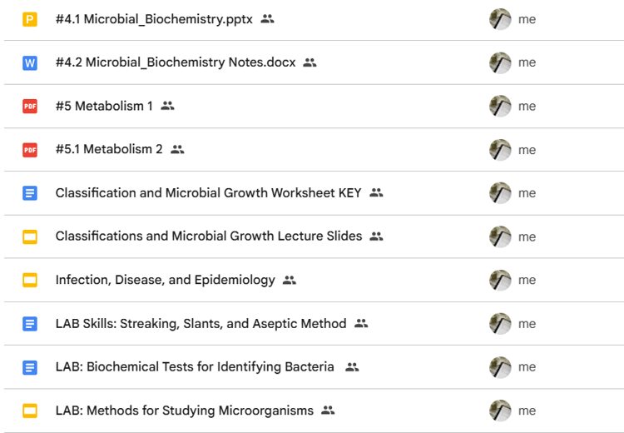This screenshot has width=624, height=433.
Task: Open the #5.1 Metabolism 2 file
Action: point(109,149)
